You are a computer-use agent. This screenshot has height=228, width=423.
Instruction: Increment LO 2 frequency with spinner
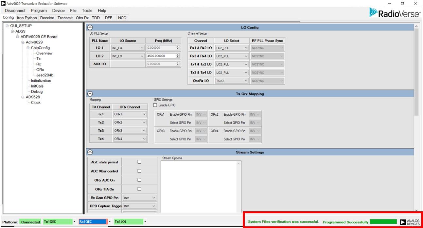pos(178,55)
